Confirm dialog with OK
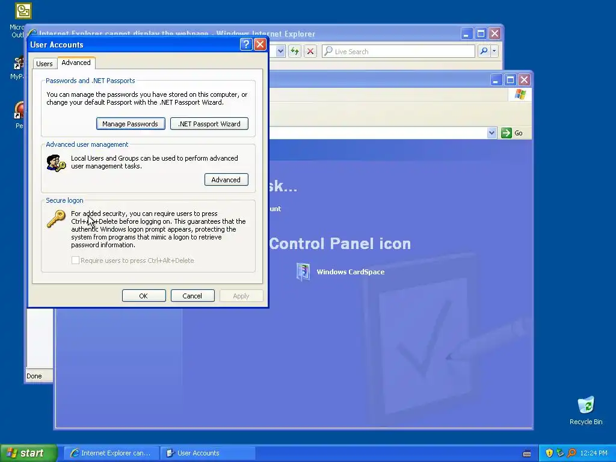 tap(144, 296)
